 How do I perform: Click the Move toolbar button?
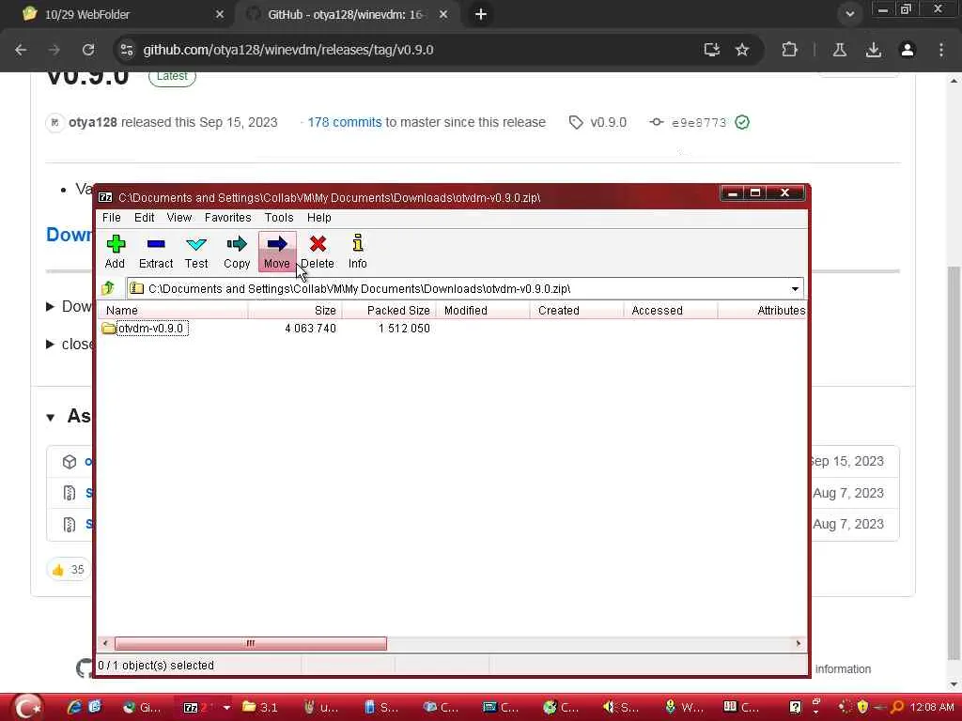pyautogui.click(x=277, y=252)
